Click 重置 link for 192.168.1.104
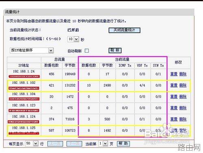 point(174,97)
